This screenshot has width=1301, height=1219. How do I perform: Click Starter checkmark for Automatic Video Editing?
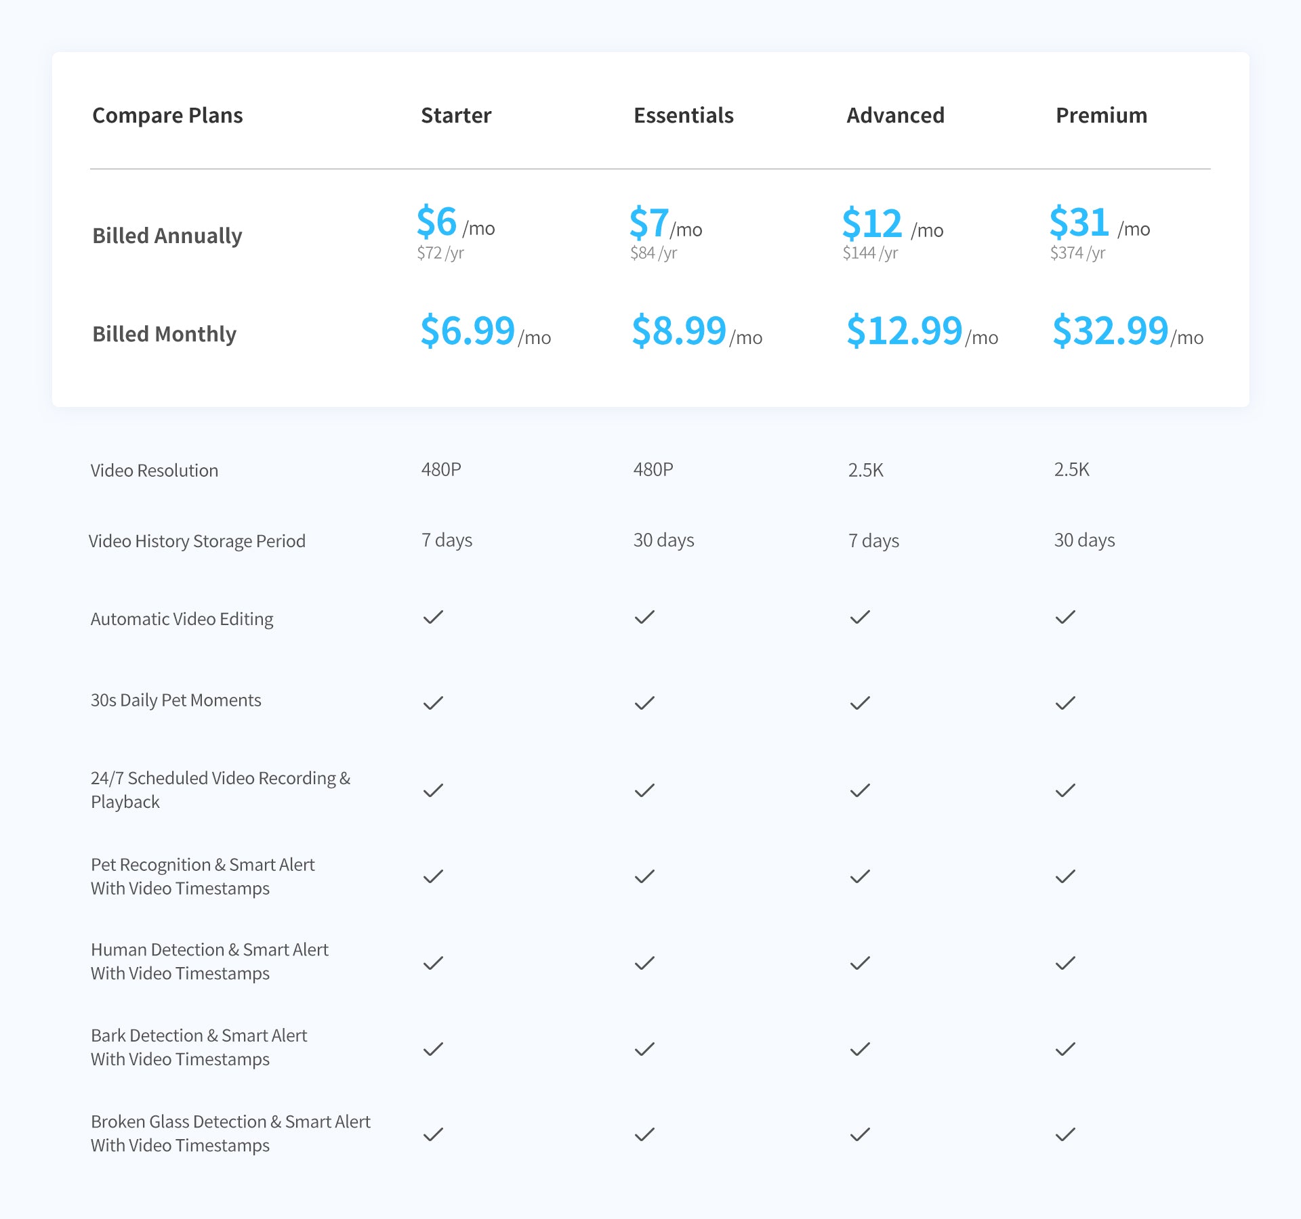[433, 617]
